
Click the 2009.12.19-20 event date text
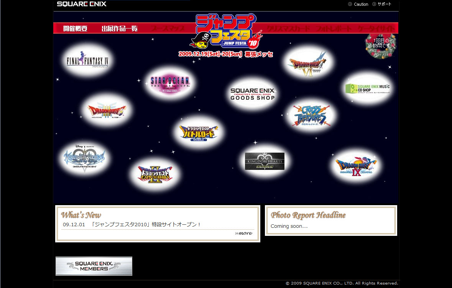[x=225, y=54]
